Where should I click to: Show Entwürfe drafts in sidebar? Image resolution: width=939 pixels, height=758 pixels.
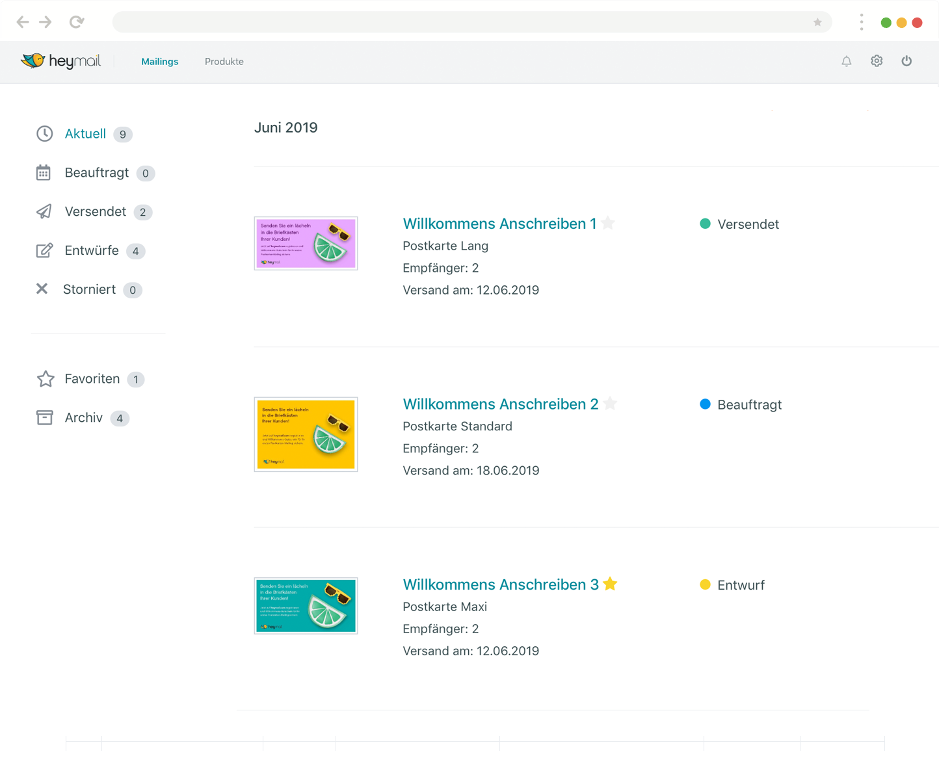point(91,250)
